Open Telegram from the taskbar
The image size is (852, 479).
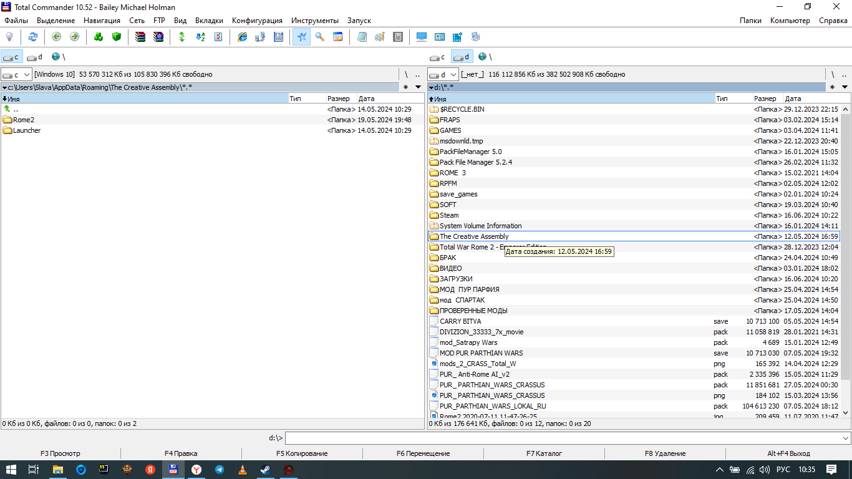pos(220,470)
